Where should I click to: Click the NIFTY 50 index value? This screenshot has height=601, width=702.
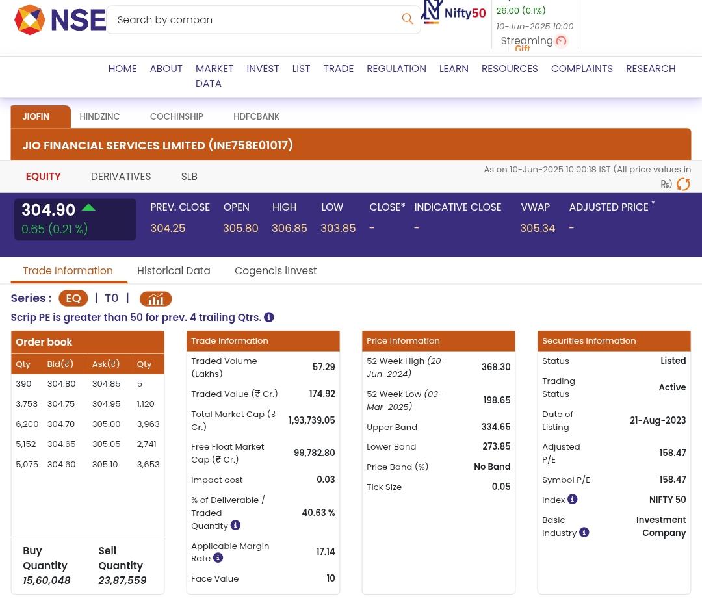668,500
